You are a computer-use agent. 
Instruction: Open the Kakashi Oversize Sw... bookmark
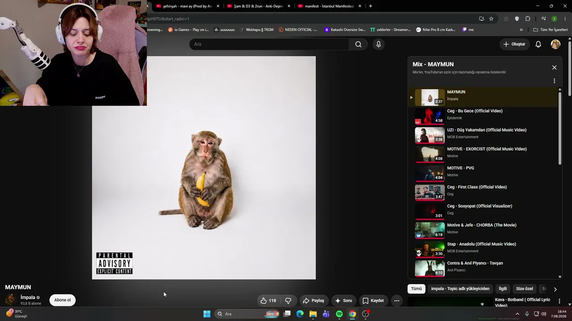(x=345, y=30)
